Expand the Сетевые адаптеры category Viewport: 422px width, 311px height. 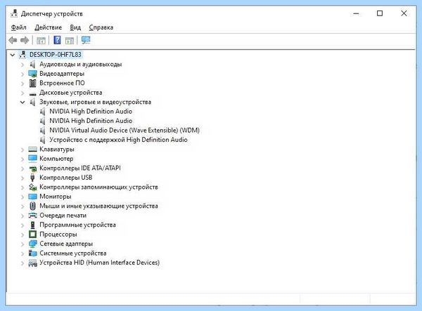[23, 244]
